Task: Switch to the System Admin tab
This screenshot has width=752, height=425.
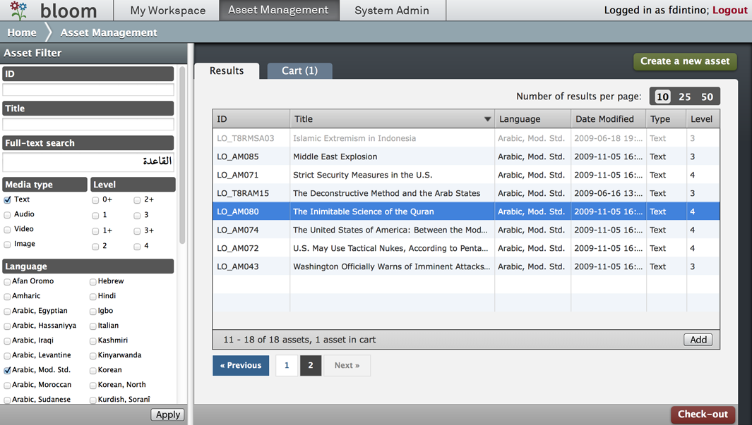Action: 391,11
